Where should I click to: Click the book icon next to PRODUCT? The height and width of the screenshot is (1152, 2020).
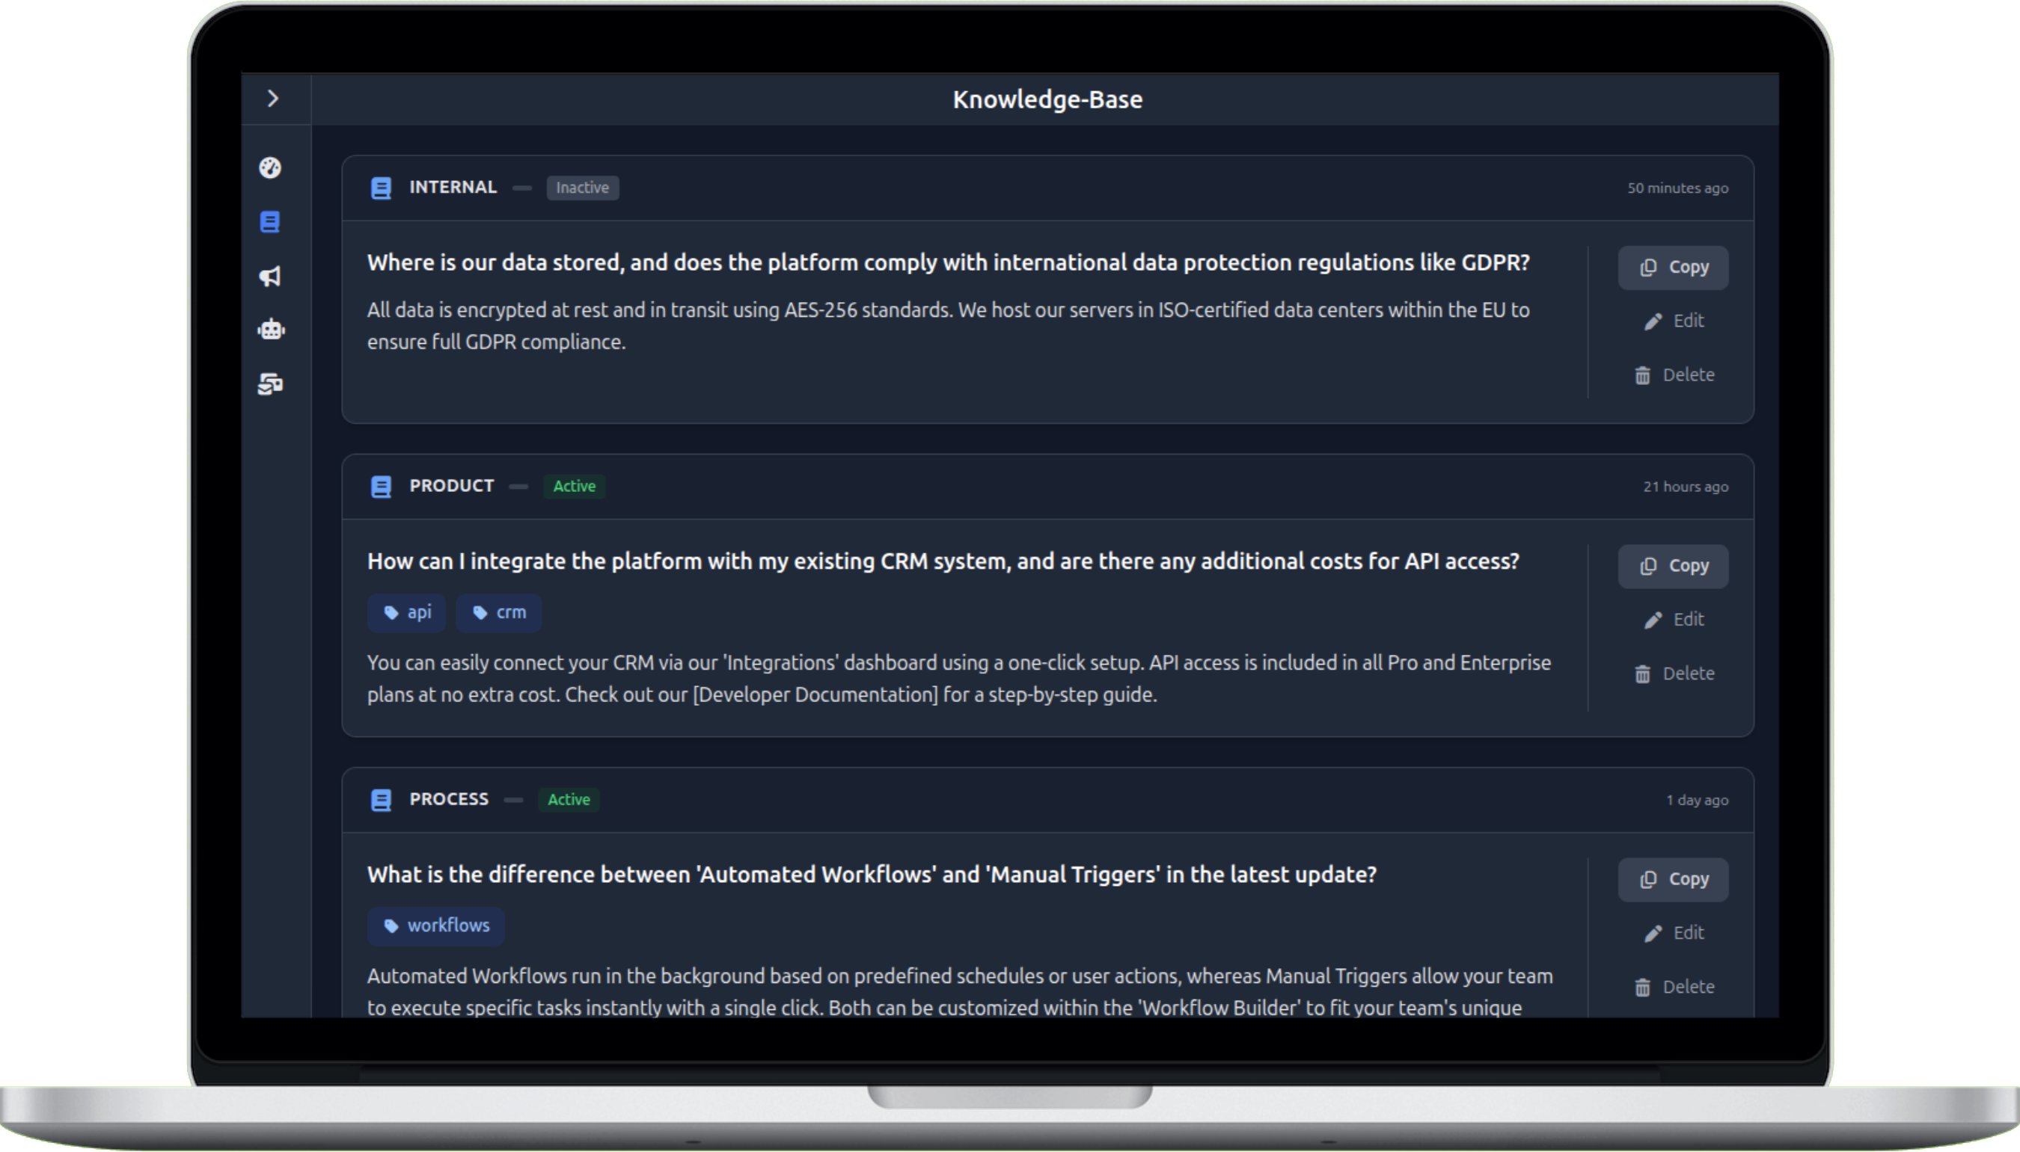[x=382, y=486]
